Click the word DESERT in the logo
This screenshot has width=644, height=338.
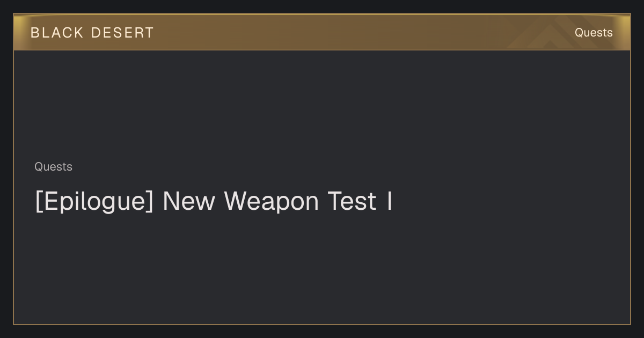122,33
